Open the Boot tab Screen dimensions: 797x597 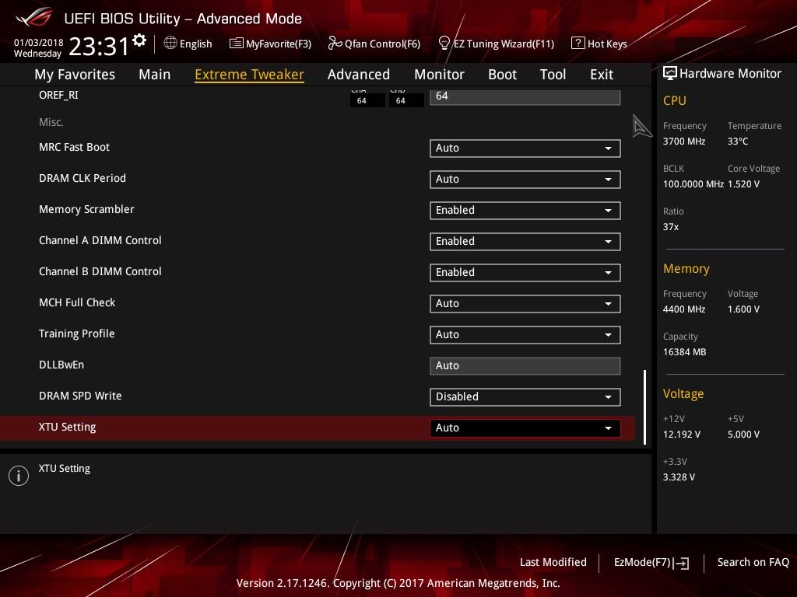(502, 75)
